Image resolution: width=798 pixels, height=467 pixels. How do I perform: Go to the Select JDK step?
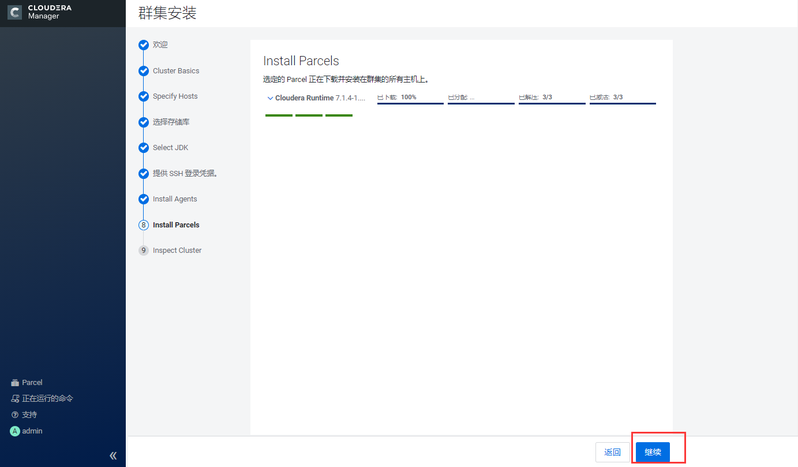tap(171, 148)
